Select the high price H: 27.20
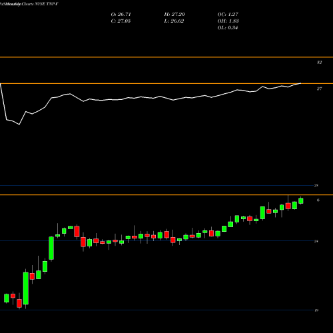This screenshot has height=333, width=333. (174, 15)
